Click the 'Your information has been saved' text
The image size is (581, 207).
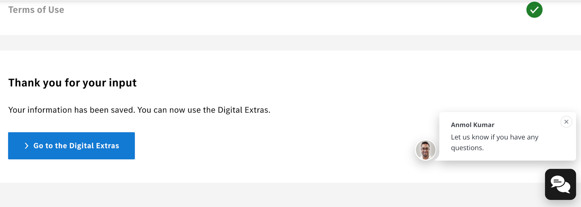coord(72,110)
